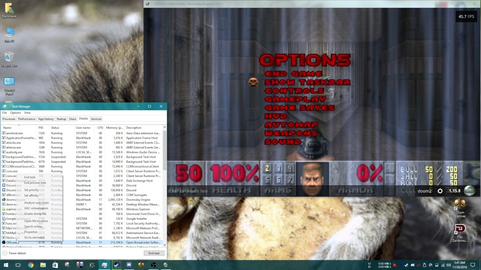Switch to the App history tab

point(46,119)
